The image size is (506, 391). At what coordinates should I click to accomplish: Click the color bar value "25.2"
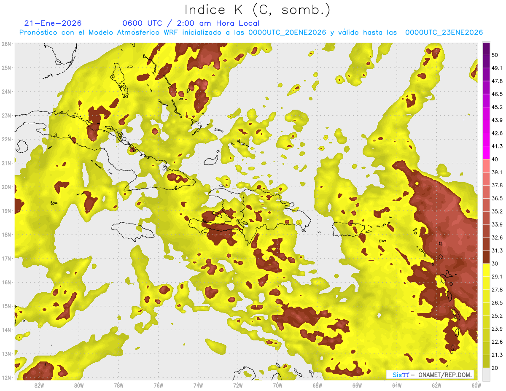point(497,315)
